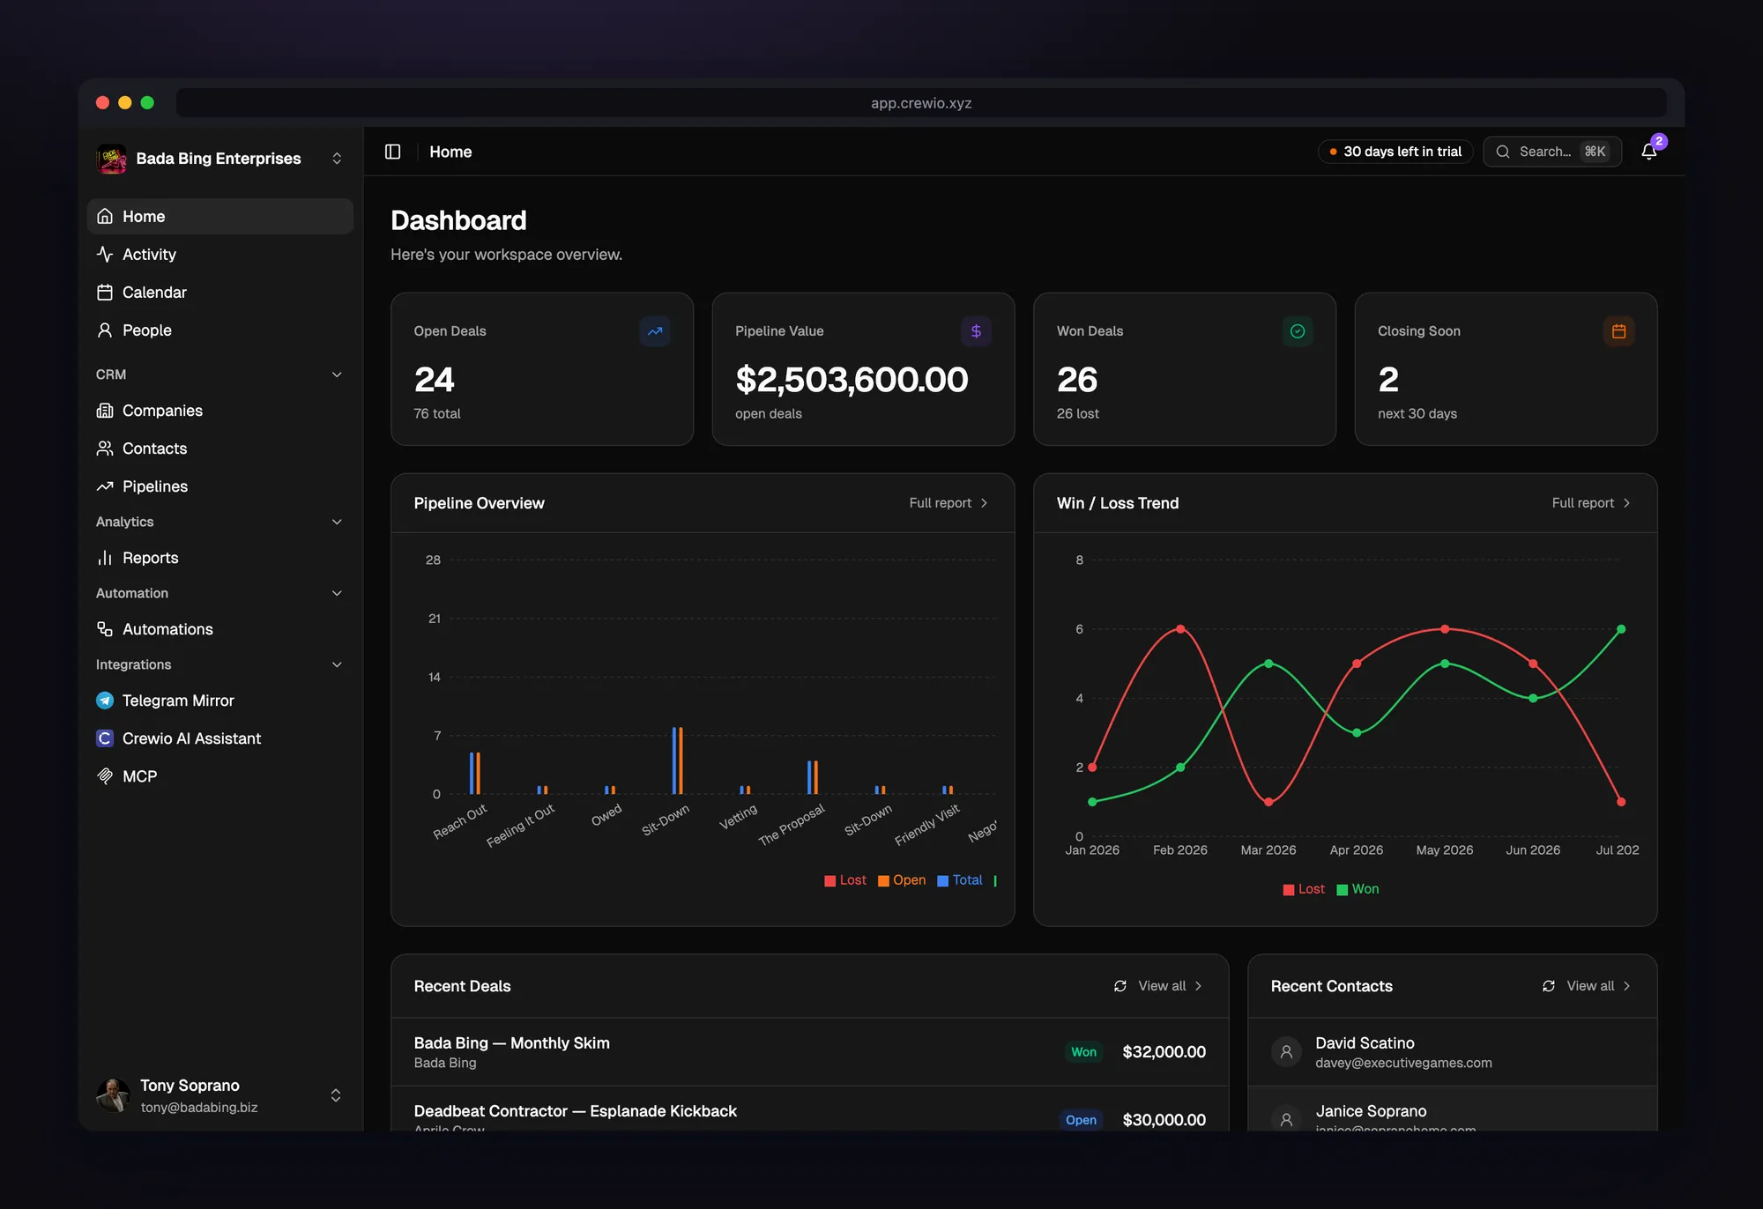Toggle the Open series in legend
The image size is (1763, 1209).
tap(902, 880)
